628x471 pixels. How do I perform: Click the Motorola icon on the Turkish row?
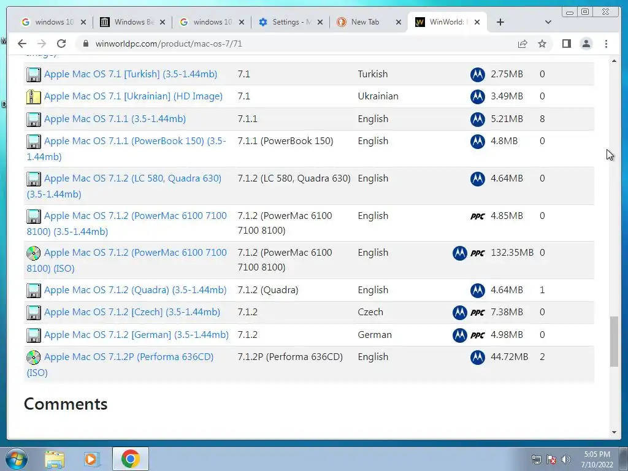tap(477, 74)
